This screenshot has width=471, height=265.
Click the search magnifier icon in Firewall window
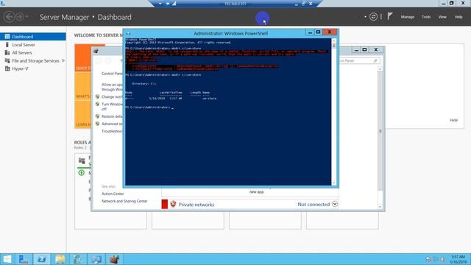point(375,60)
